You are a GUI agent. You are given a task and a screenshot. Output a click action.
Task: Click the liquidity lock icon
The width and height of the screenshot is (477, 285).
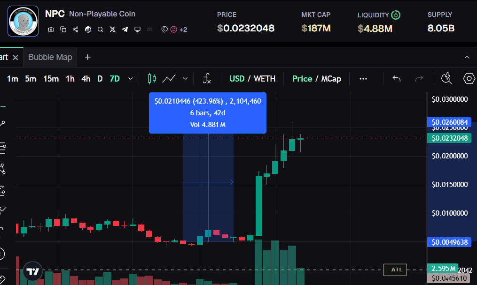(396, 15)
